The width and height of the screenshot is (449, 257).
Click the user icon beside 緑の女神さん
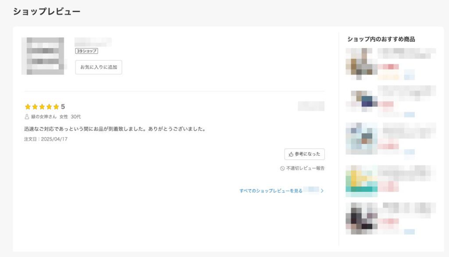(x=27, y=117)
